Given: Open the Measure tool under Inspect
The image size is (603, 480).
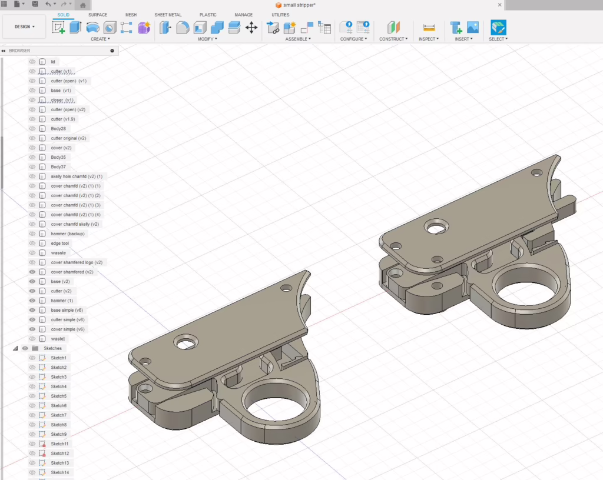Looking at the screenshot, I should pyautogui.click(x=429, y=28).
